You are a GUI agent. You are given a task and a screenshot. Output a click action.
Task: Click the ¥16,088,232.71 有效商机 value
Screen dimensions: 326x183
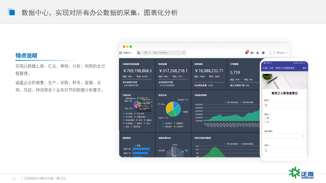coord(209,71)
